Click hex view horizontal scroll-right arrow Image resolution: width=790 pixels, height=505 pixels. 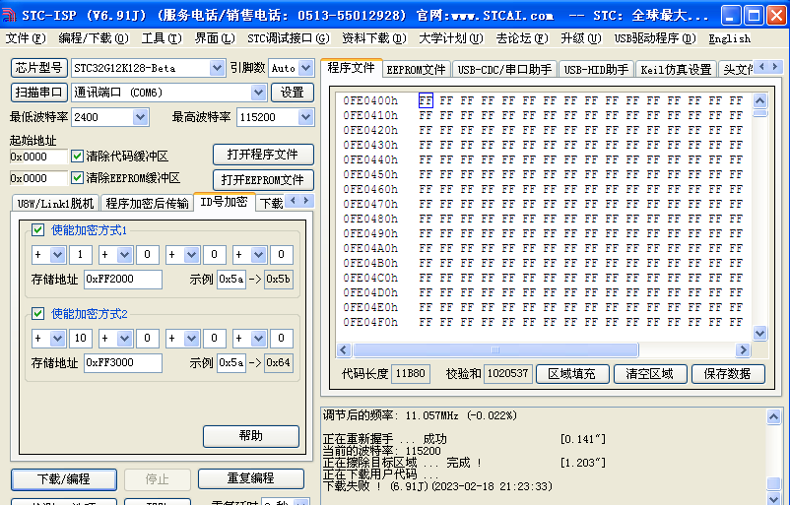click(x=743, y=349)
